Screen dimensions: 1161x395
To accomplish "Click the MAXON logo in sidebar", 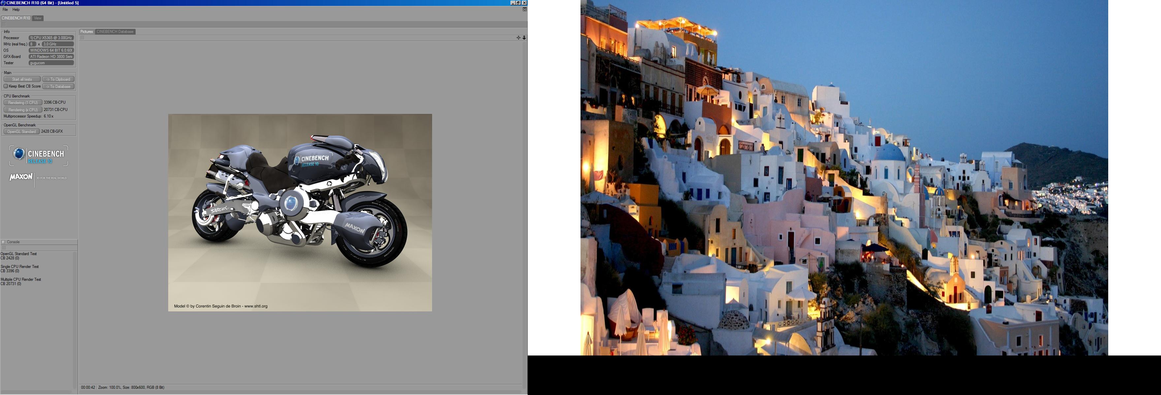I will (22, 177).
